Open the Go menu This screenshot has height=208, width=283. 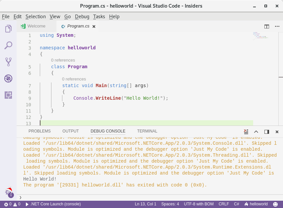(67, 17)
